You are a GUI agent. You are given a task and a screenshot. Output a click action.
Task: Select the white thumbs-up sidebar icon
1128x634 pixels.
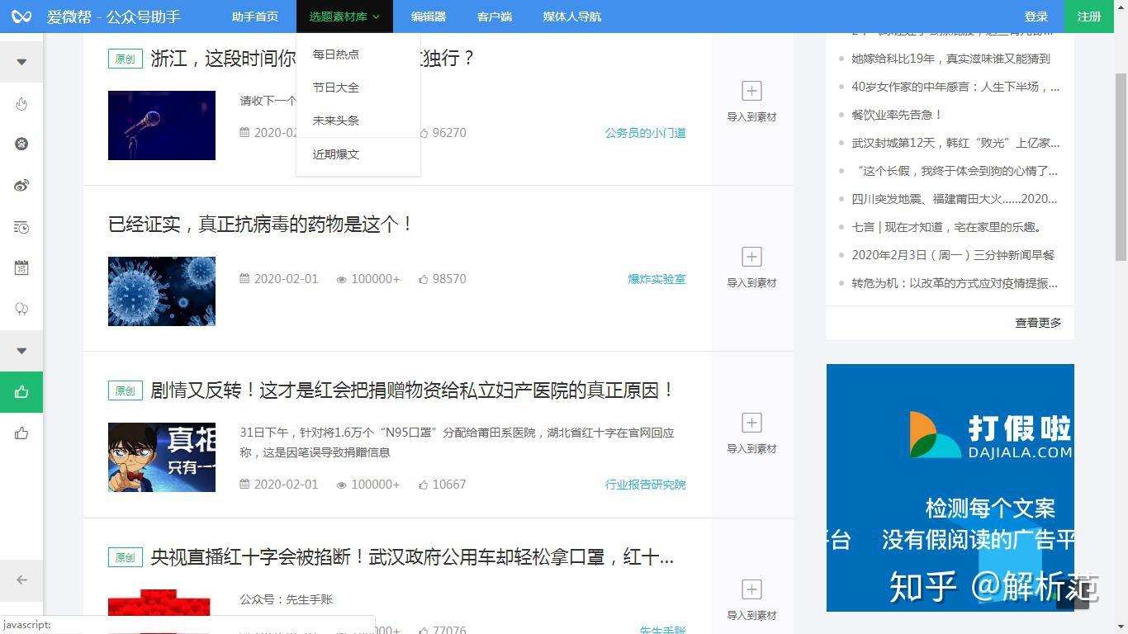point(21,433)
